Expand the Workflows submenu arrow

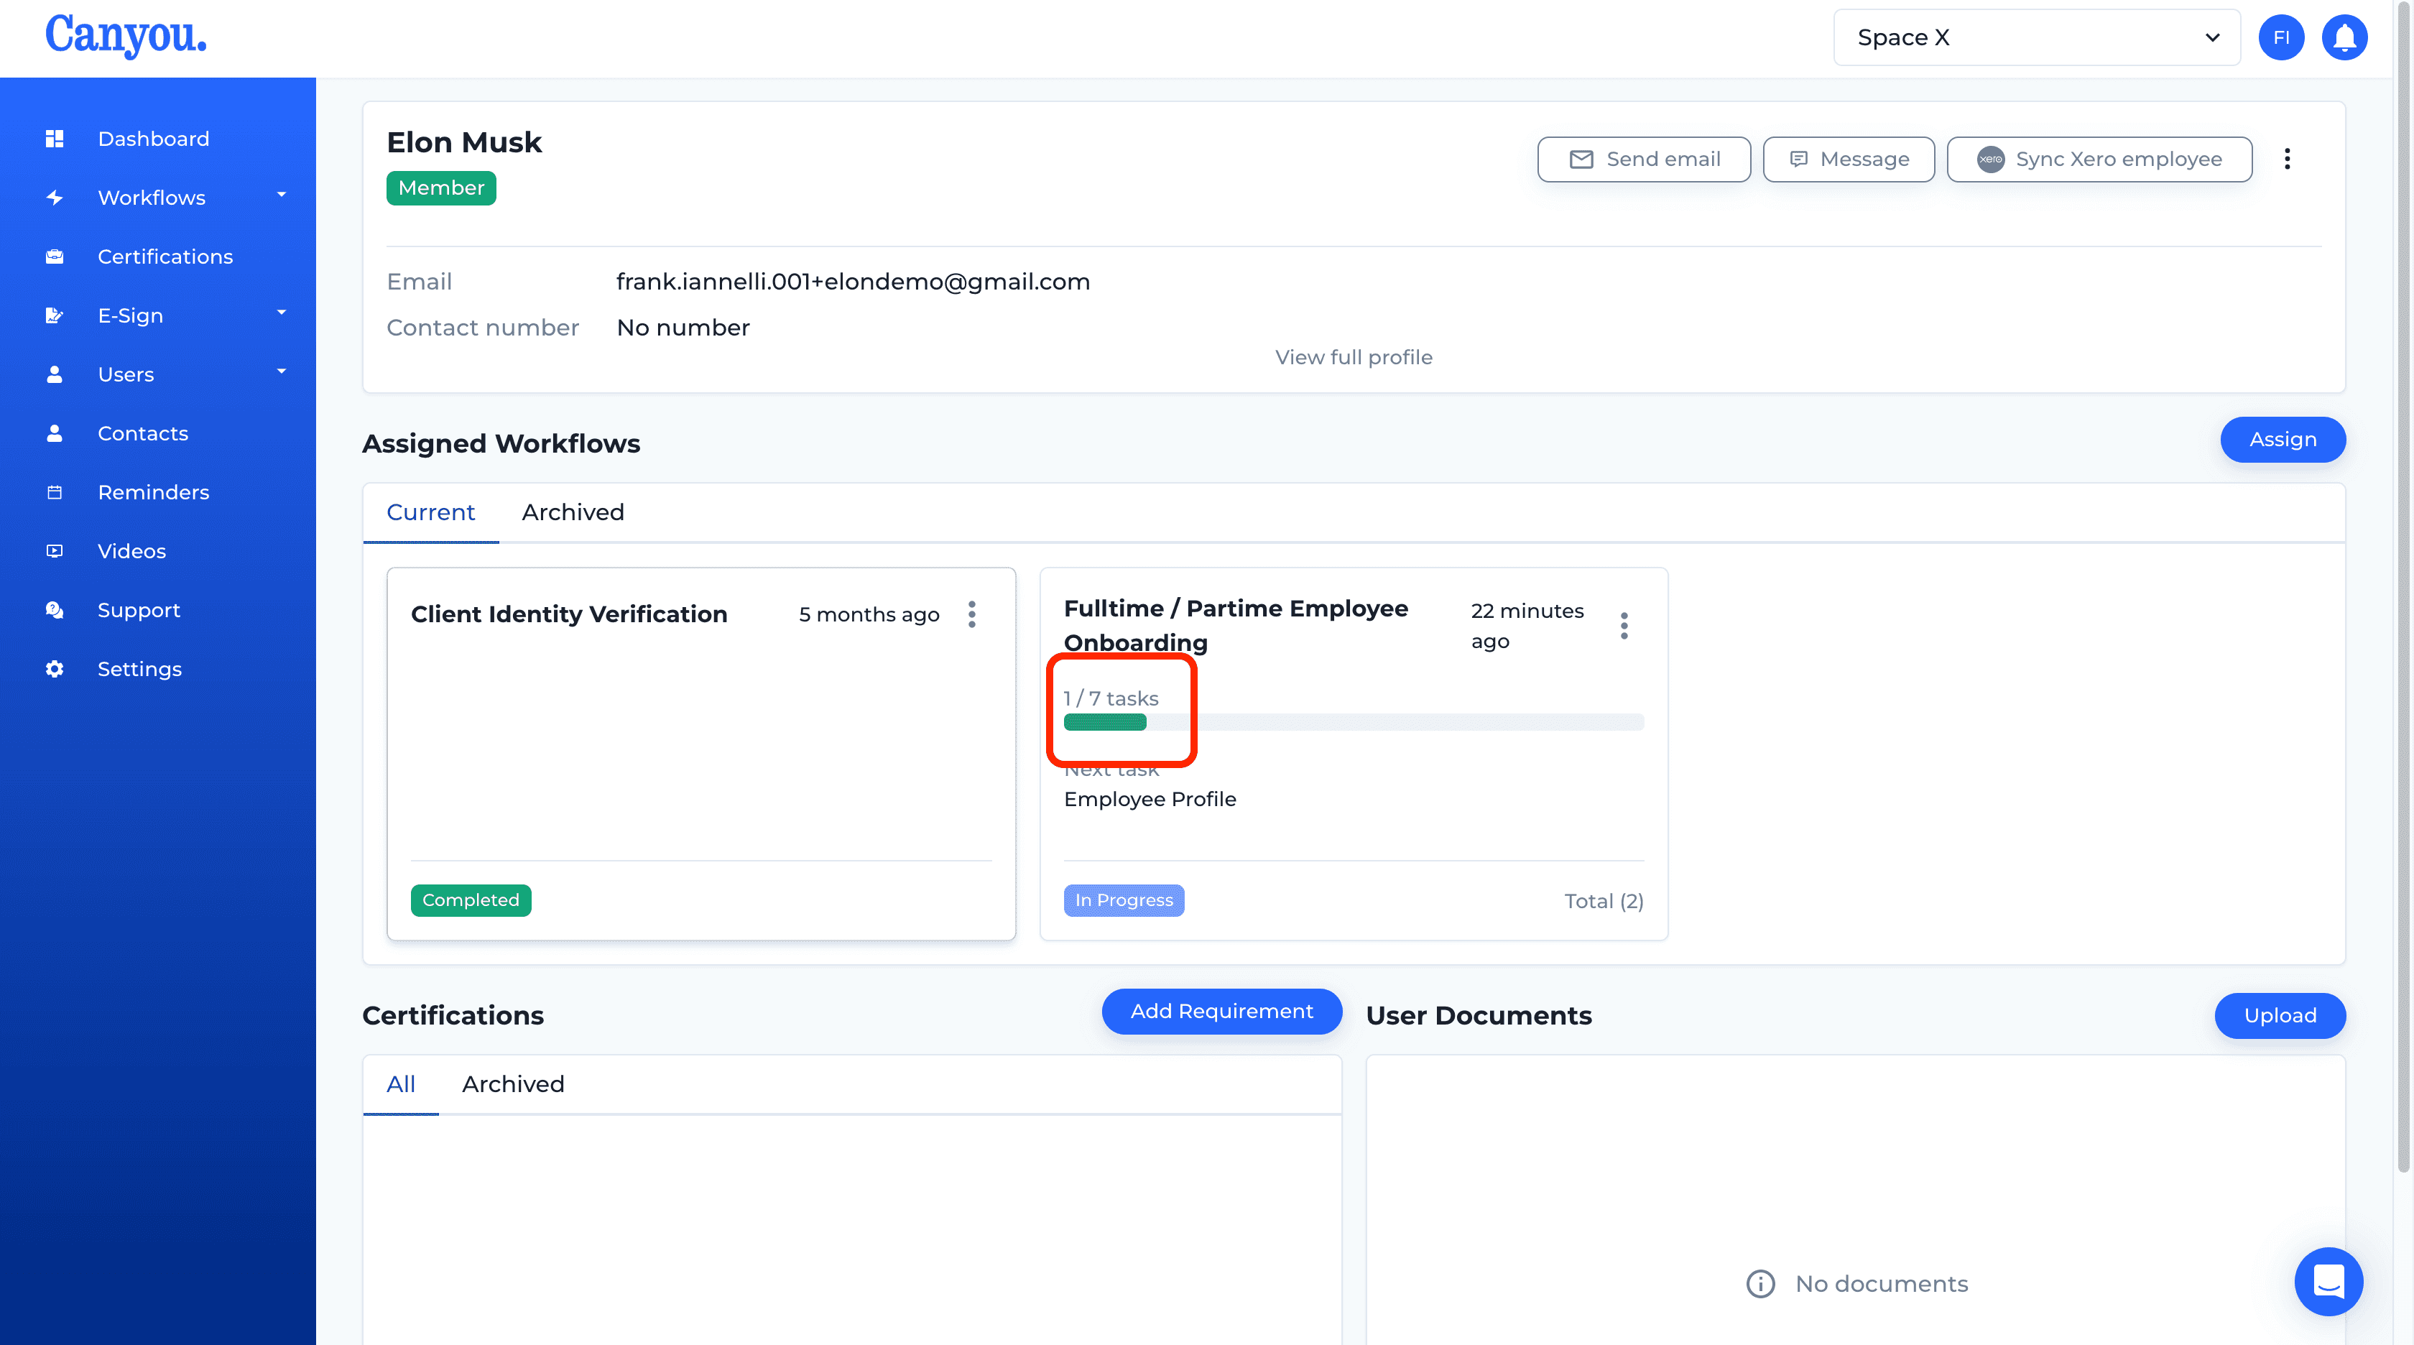(x=281, y=195)
